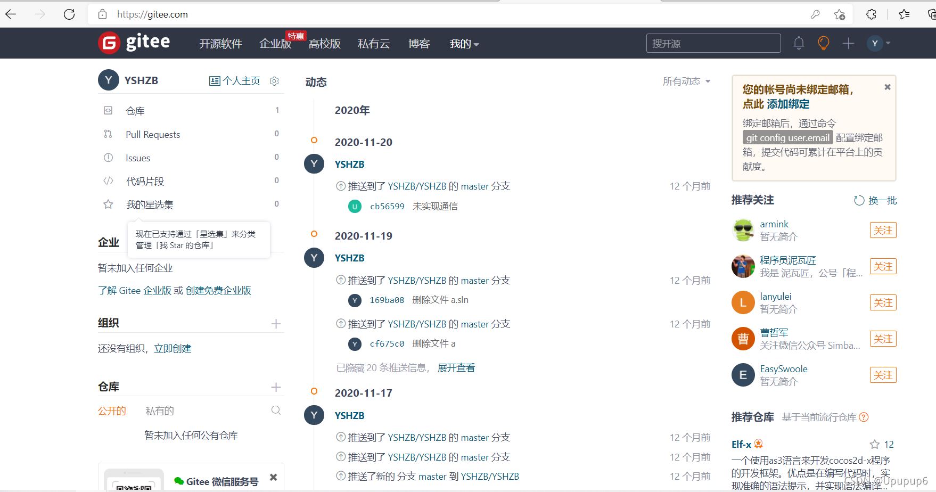Click the 代码片段 code icon
The width and height of the screenshot is (936, 492).
(108, 181)
